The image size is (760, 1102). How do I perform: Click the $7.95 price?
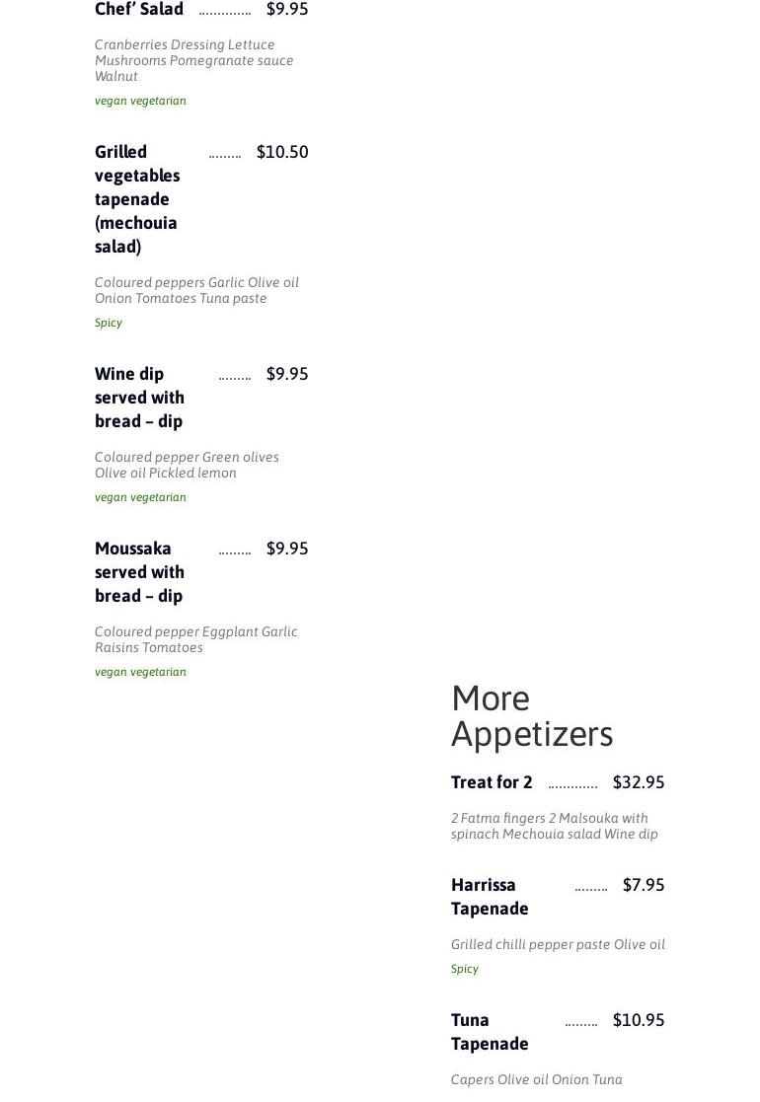pos(644,885)
